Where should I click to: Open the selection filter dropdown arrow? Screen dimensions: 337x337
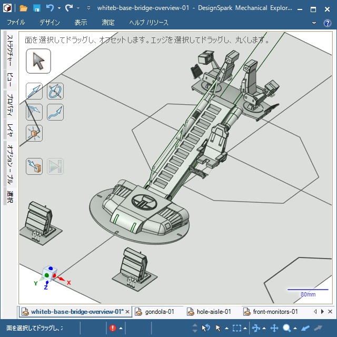point(226,328)
